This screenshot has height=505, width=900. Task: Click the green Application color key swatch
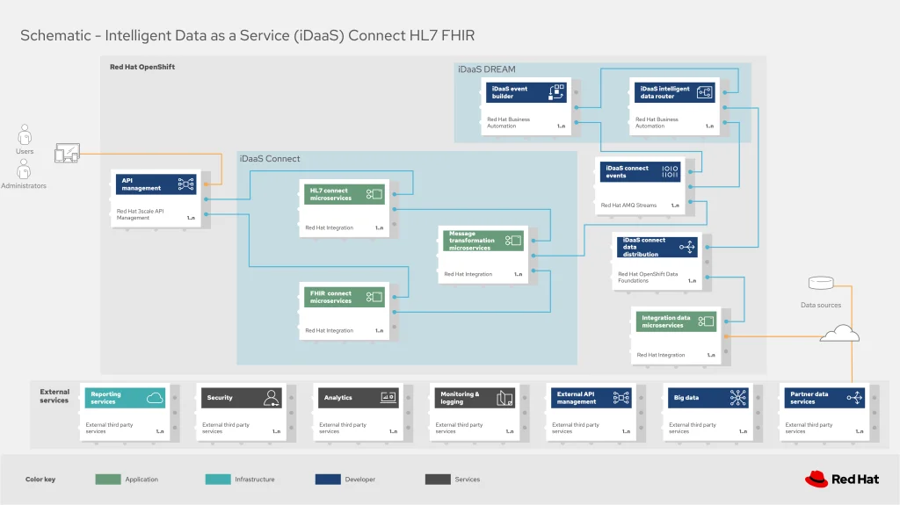[x=108, y=480]
